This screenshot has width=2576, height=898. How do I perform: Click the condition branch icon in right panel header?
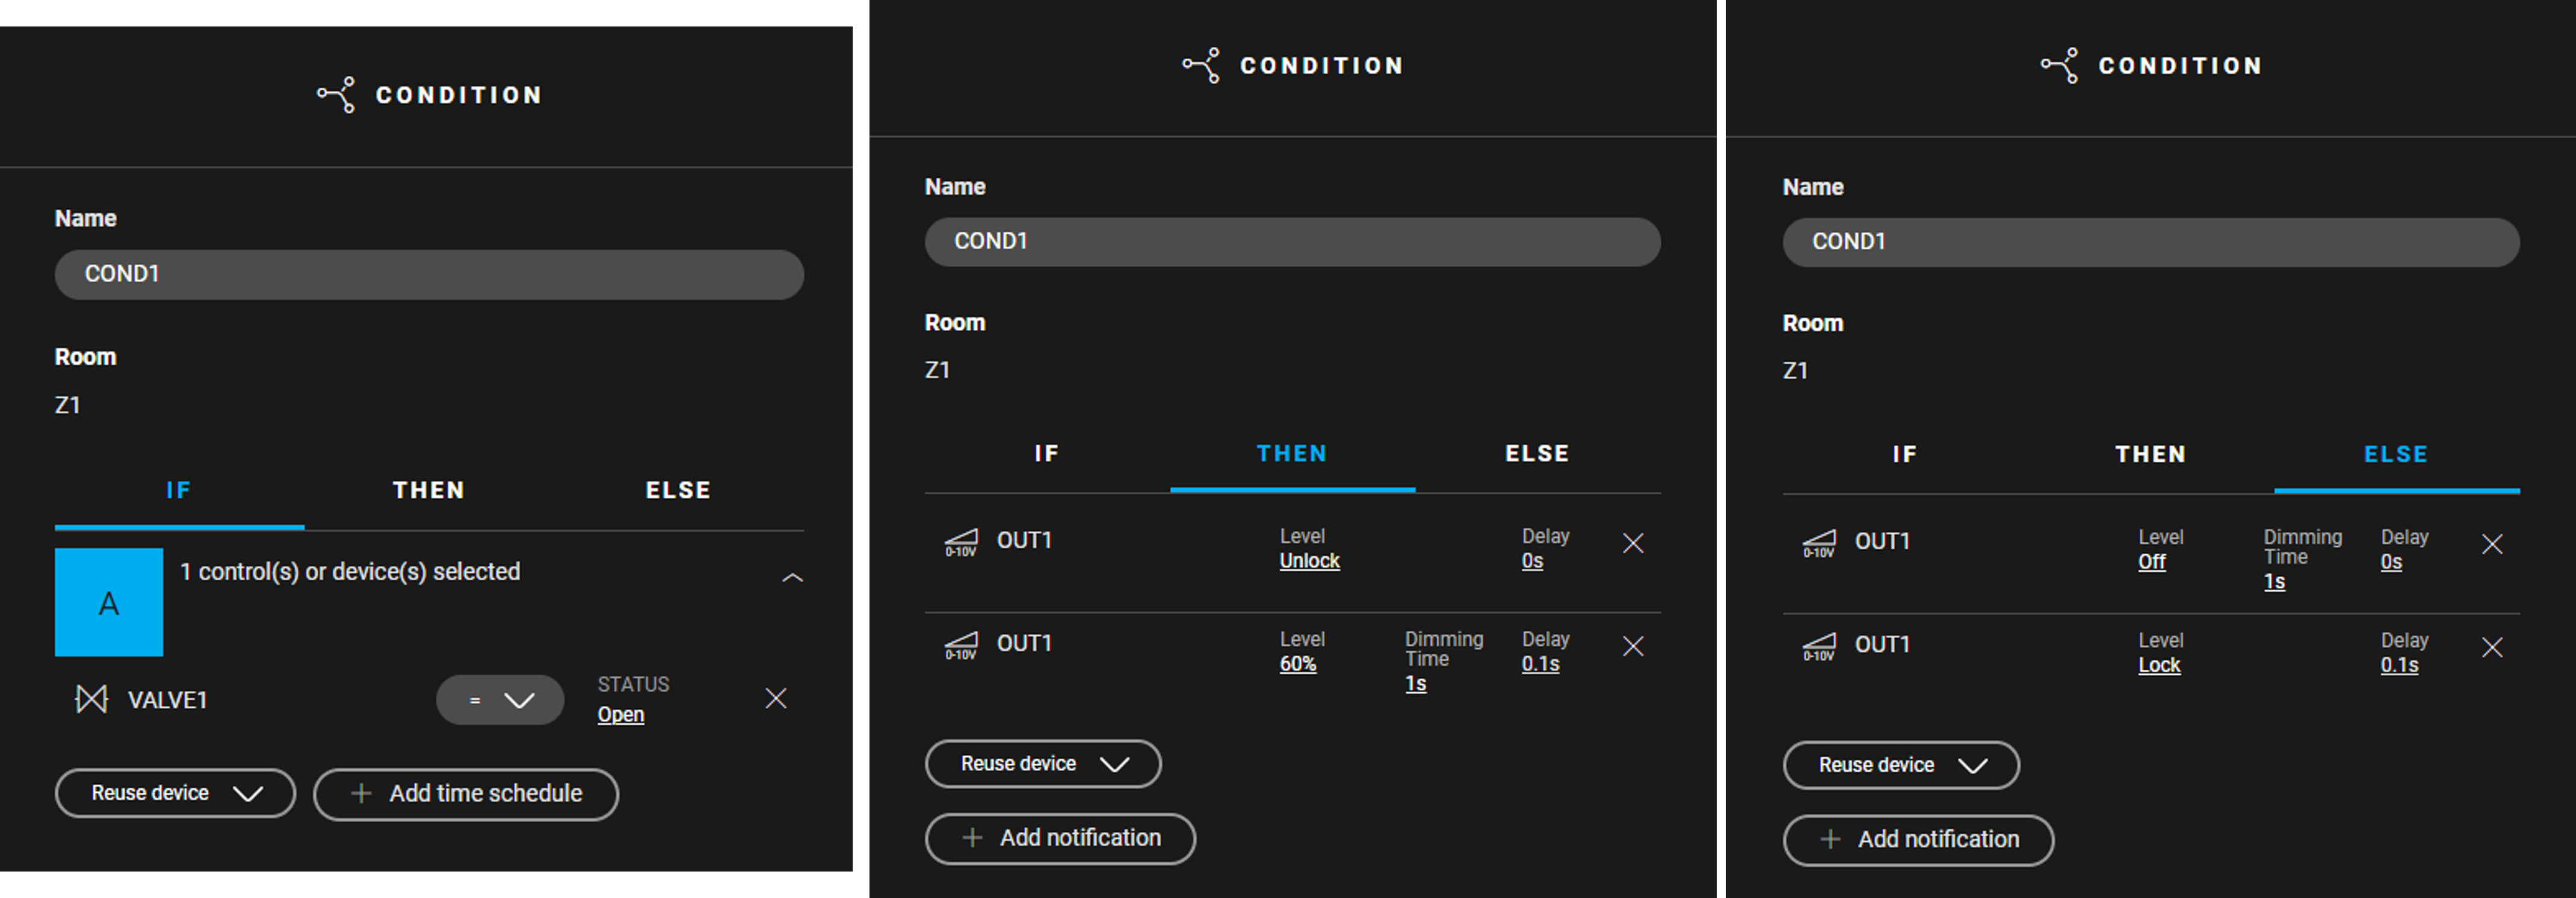2059,65
